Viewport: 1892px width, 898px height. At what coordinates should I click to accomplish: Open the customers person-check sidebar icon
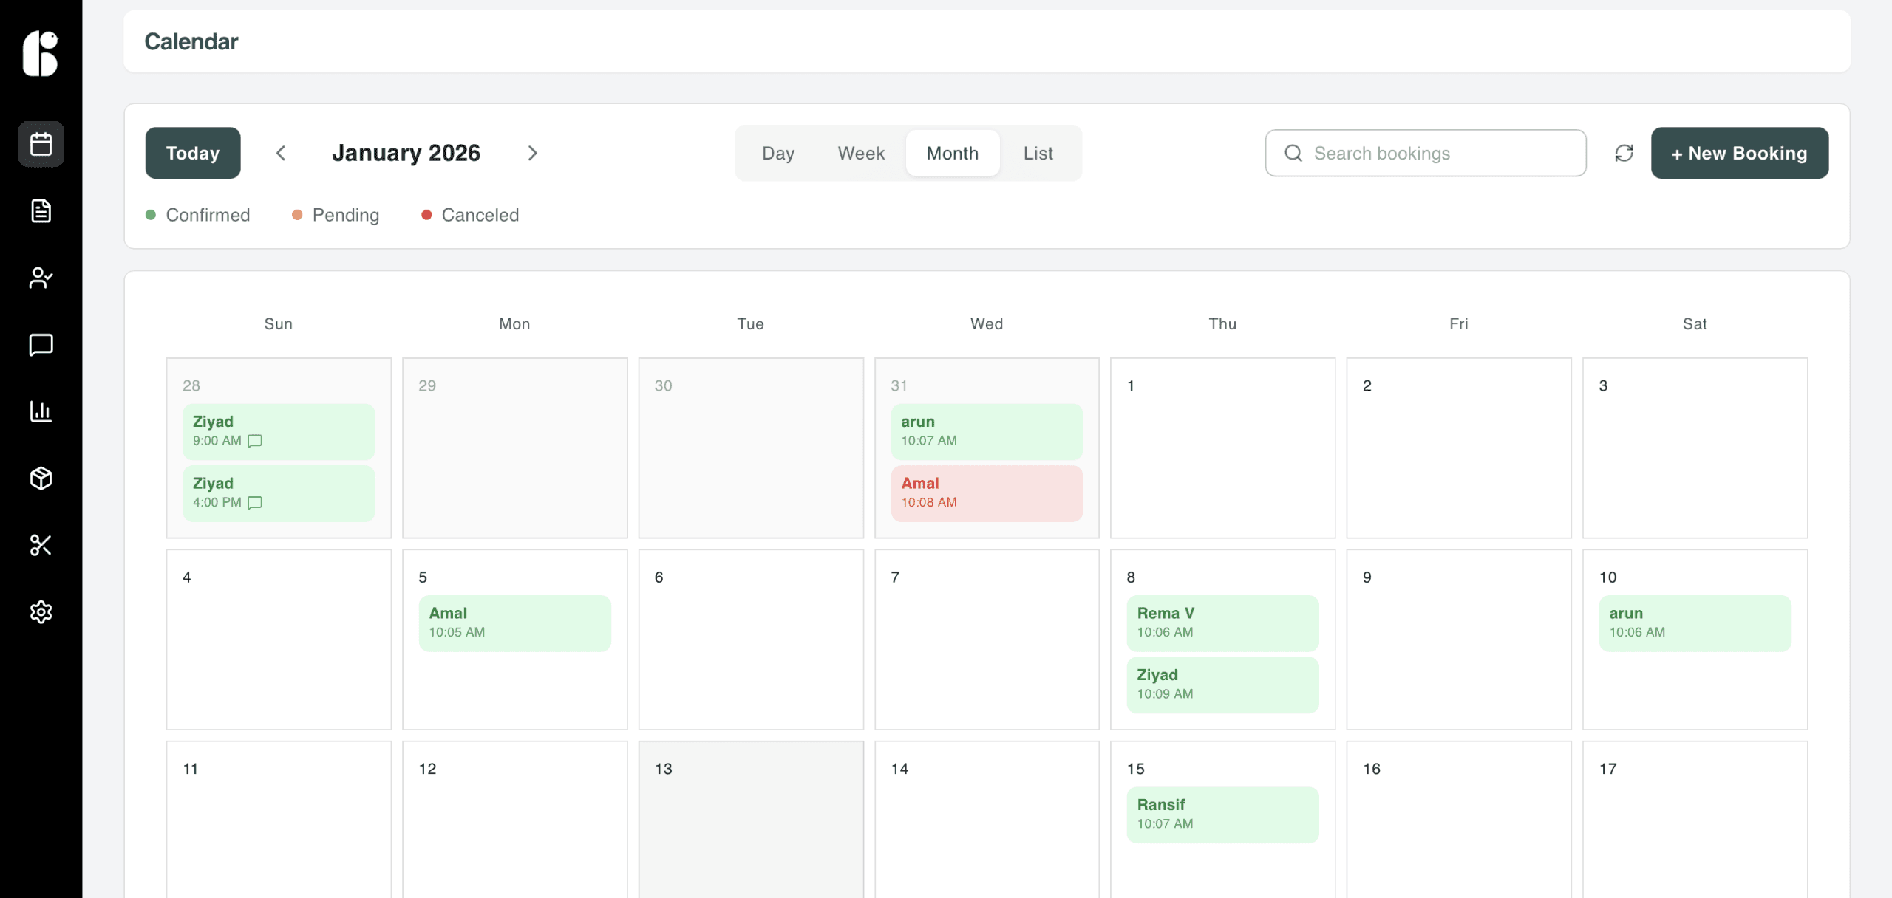tap(41, 278)
